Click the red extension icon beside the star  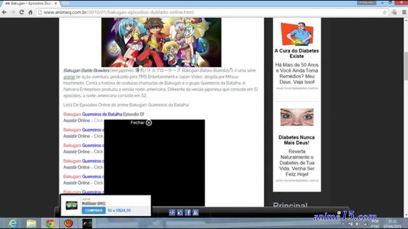(x=394, y=12)
